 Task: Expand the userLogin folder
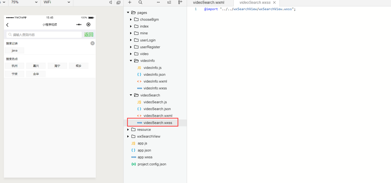pyautogui.click(x=131, y=40)
